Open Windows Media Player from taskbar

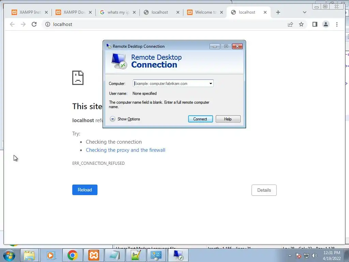(x=51, y=255)
